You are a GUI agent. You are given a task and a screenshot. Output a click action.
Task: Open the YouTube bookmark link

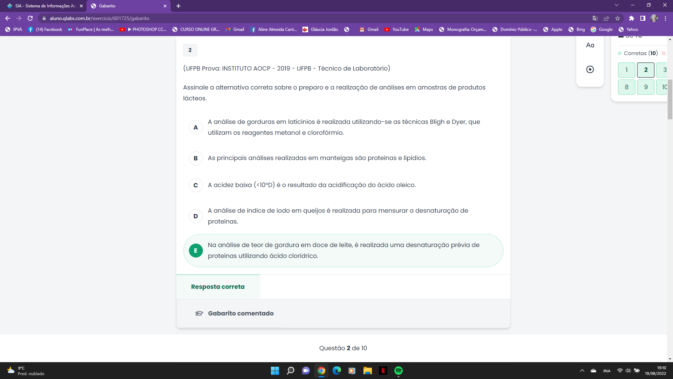click(x=396, y=29)
